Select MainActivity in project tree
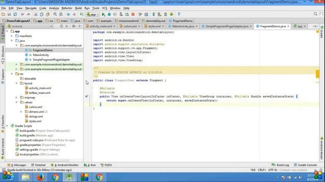325x182 pixels. point(41,55)
